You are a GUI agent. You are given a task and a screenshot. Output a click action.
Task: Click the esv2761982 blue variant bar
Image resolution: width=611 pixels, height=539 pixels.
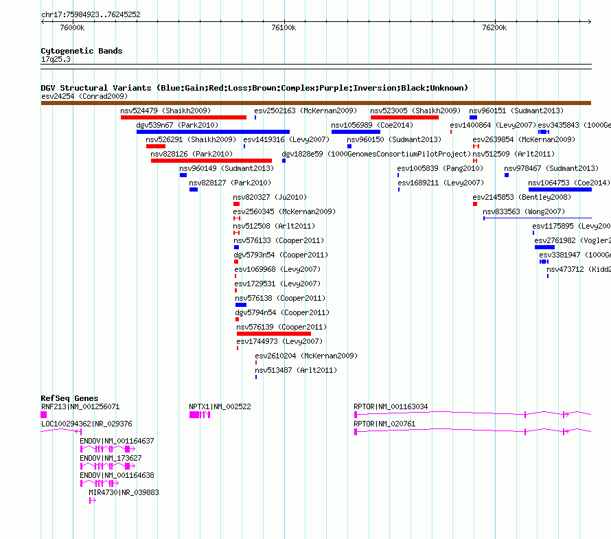[544, 247]
